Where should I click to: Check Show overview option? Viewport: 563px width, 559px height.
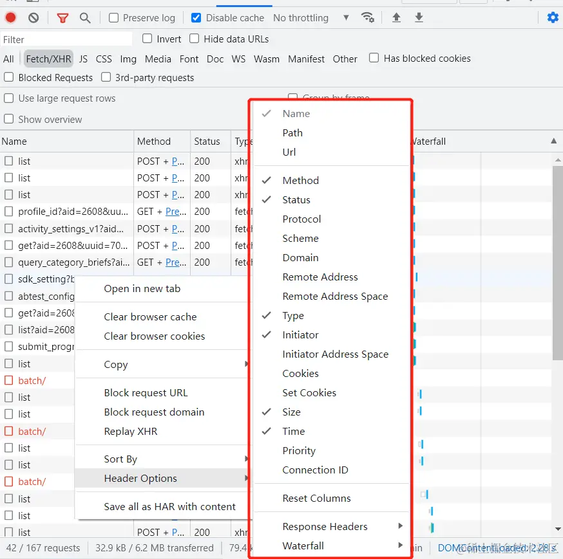coord(8,119)
